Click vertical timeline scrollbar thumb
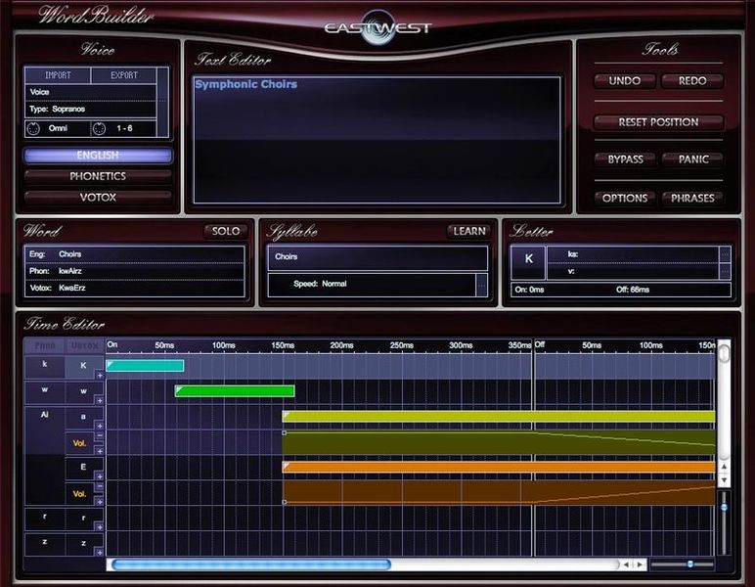The width and height of the screenshot is (755, 587). 724,352
